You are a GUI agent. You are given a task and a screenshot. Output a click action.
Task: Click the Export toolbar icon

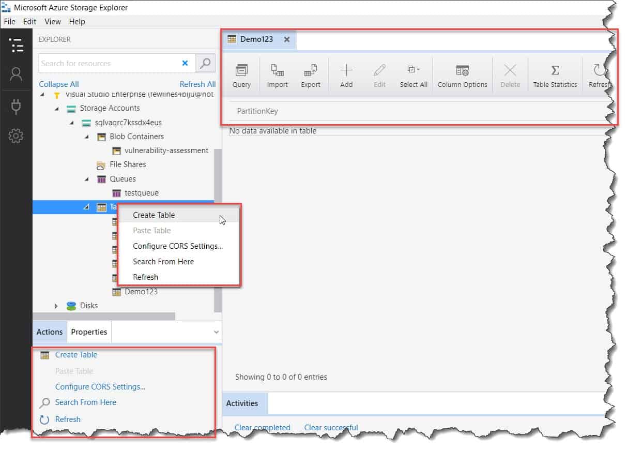[311, 75]
